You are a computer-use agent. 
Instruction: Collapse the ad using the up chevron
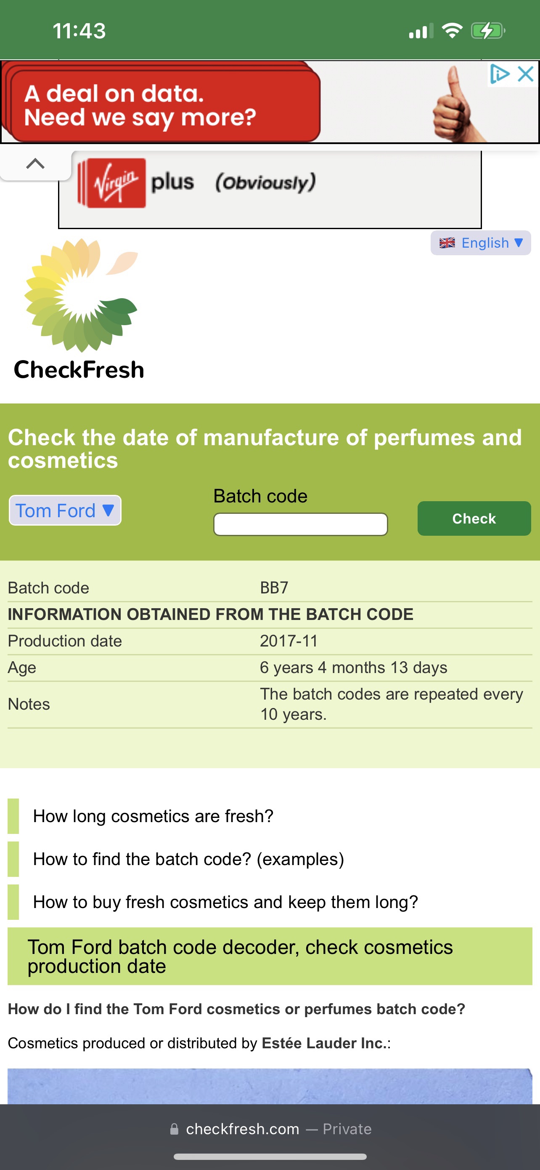click(x=35, y=163)
